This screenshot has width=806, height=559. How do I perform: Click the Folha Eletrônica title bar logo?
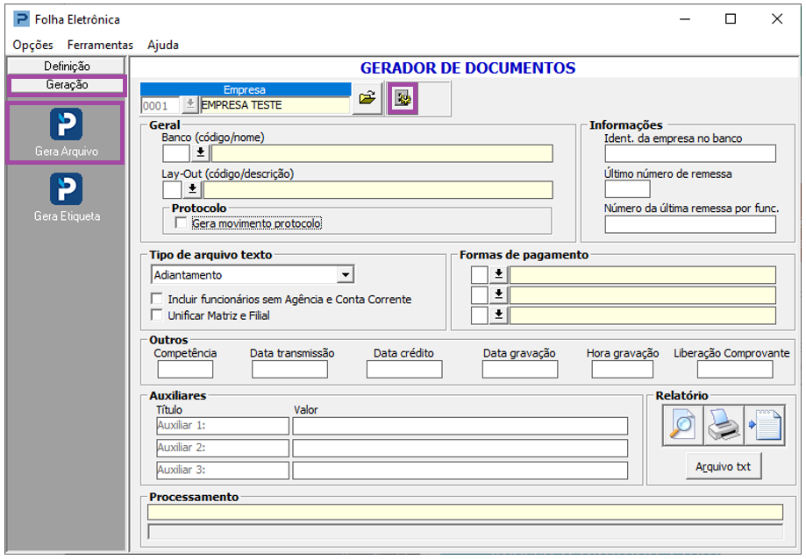21,19
